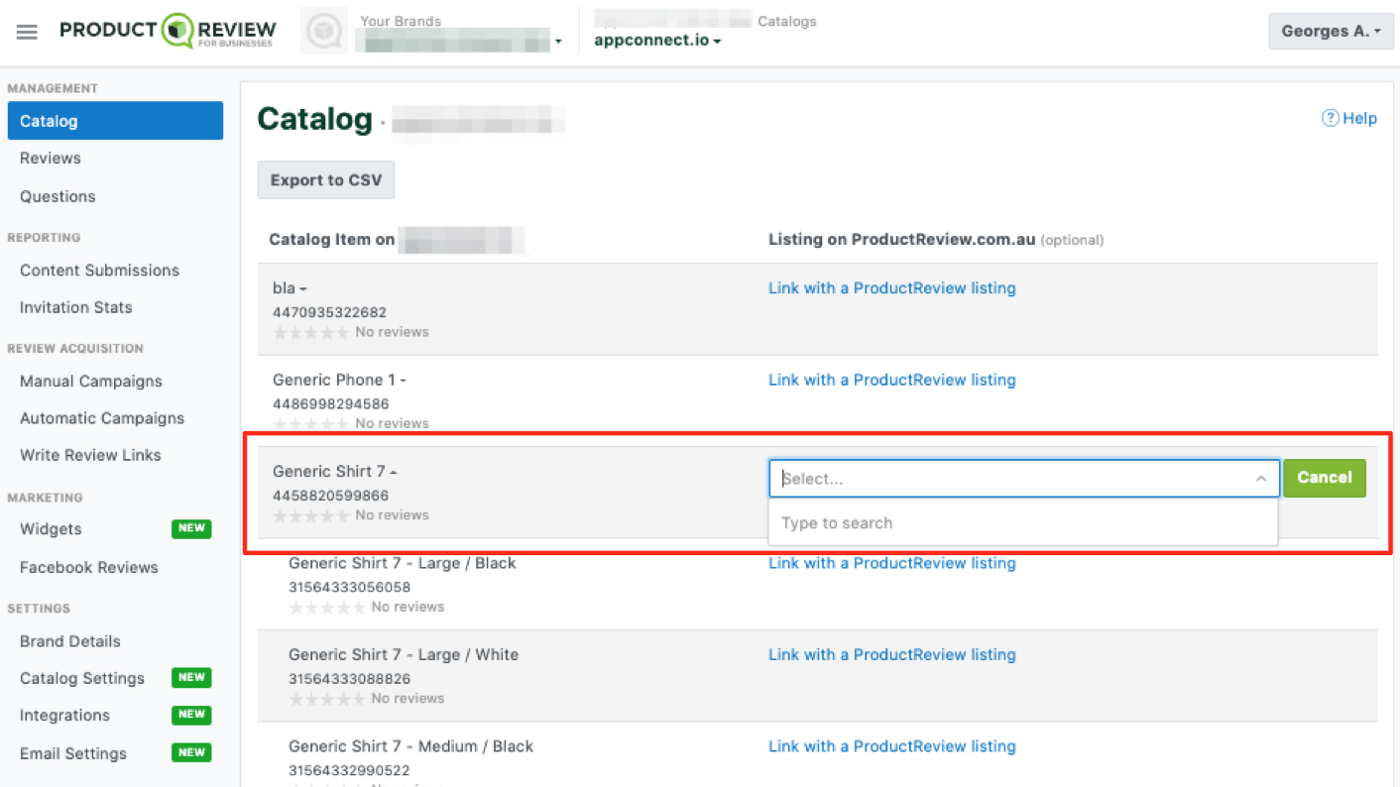Open the Help link
1400x787 pixels.
[1349, 118]
